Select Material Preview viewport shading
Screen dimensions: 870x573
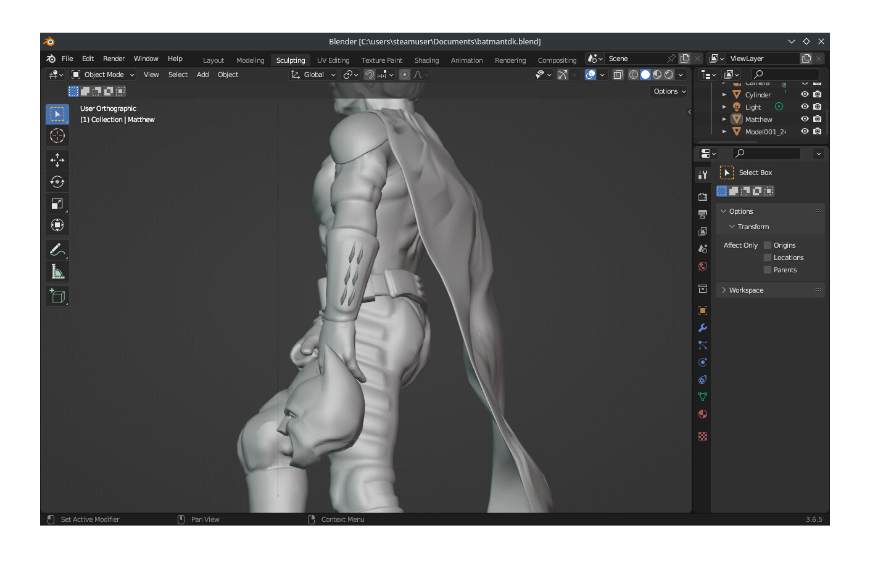point(657,75)
